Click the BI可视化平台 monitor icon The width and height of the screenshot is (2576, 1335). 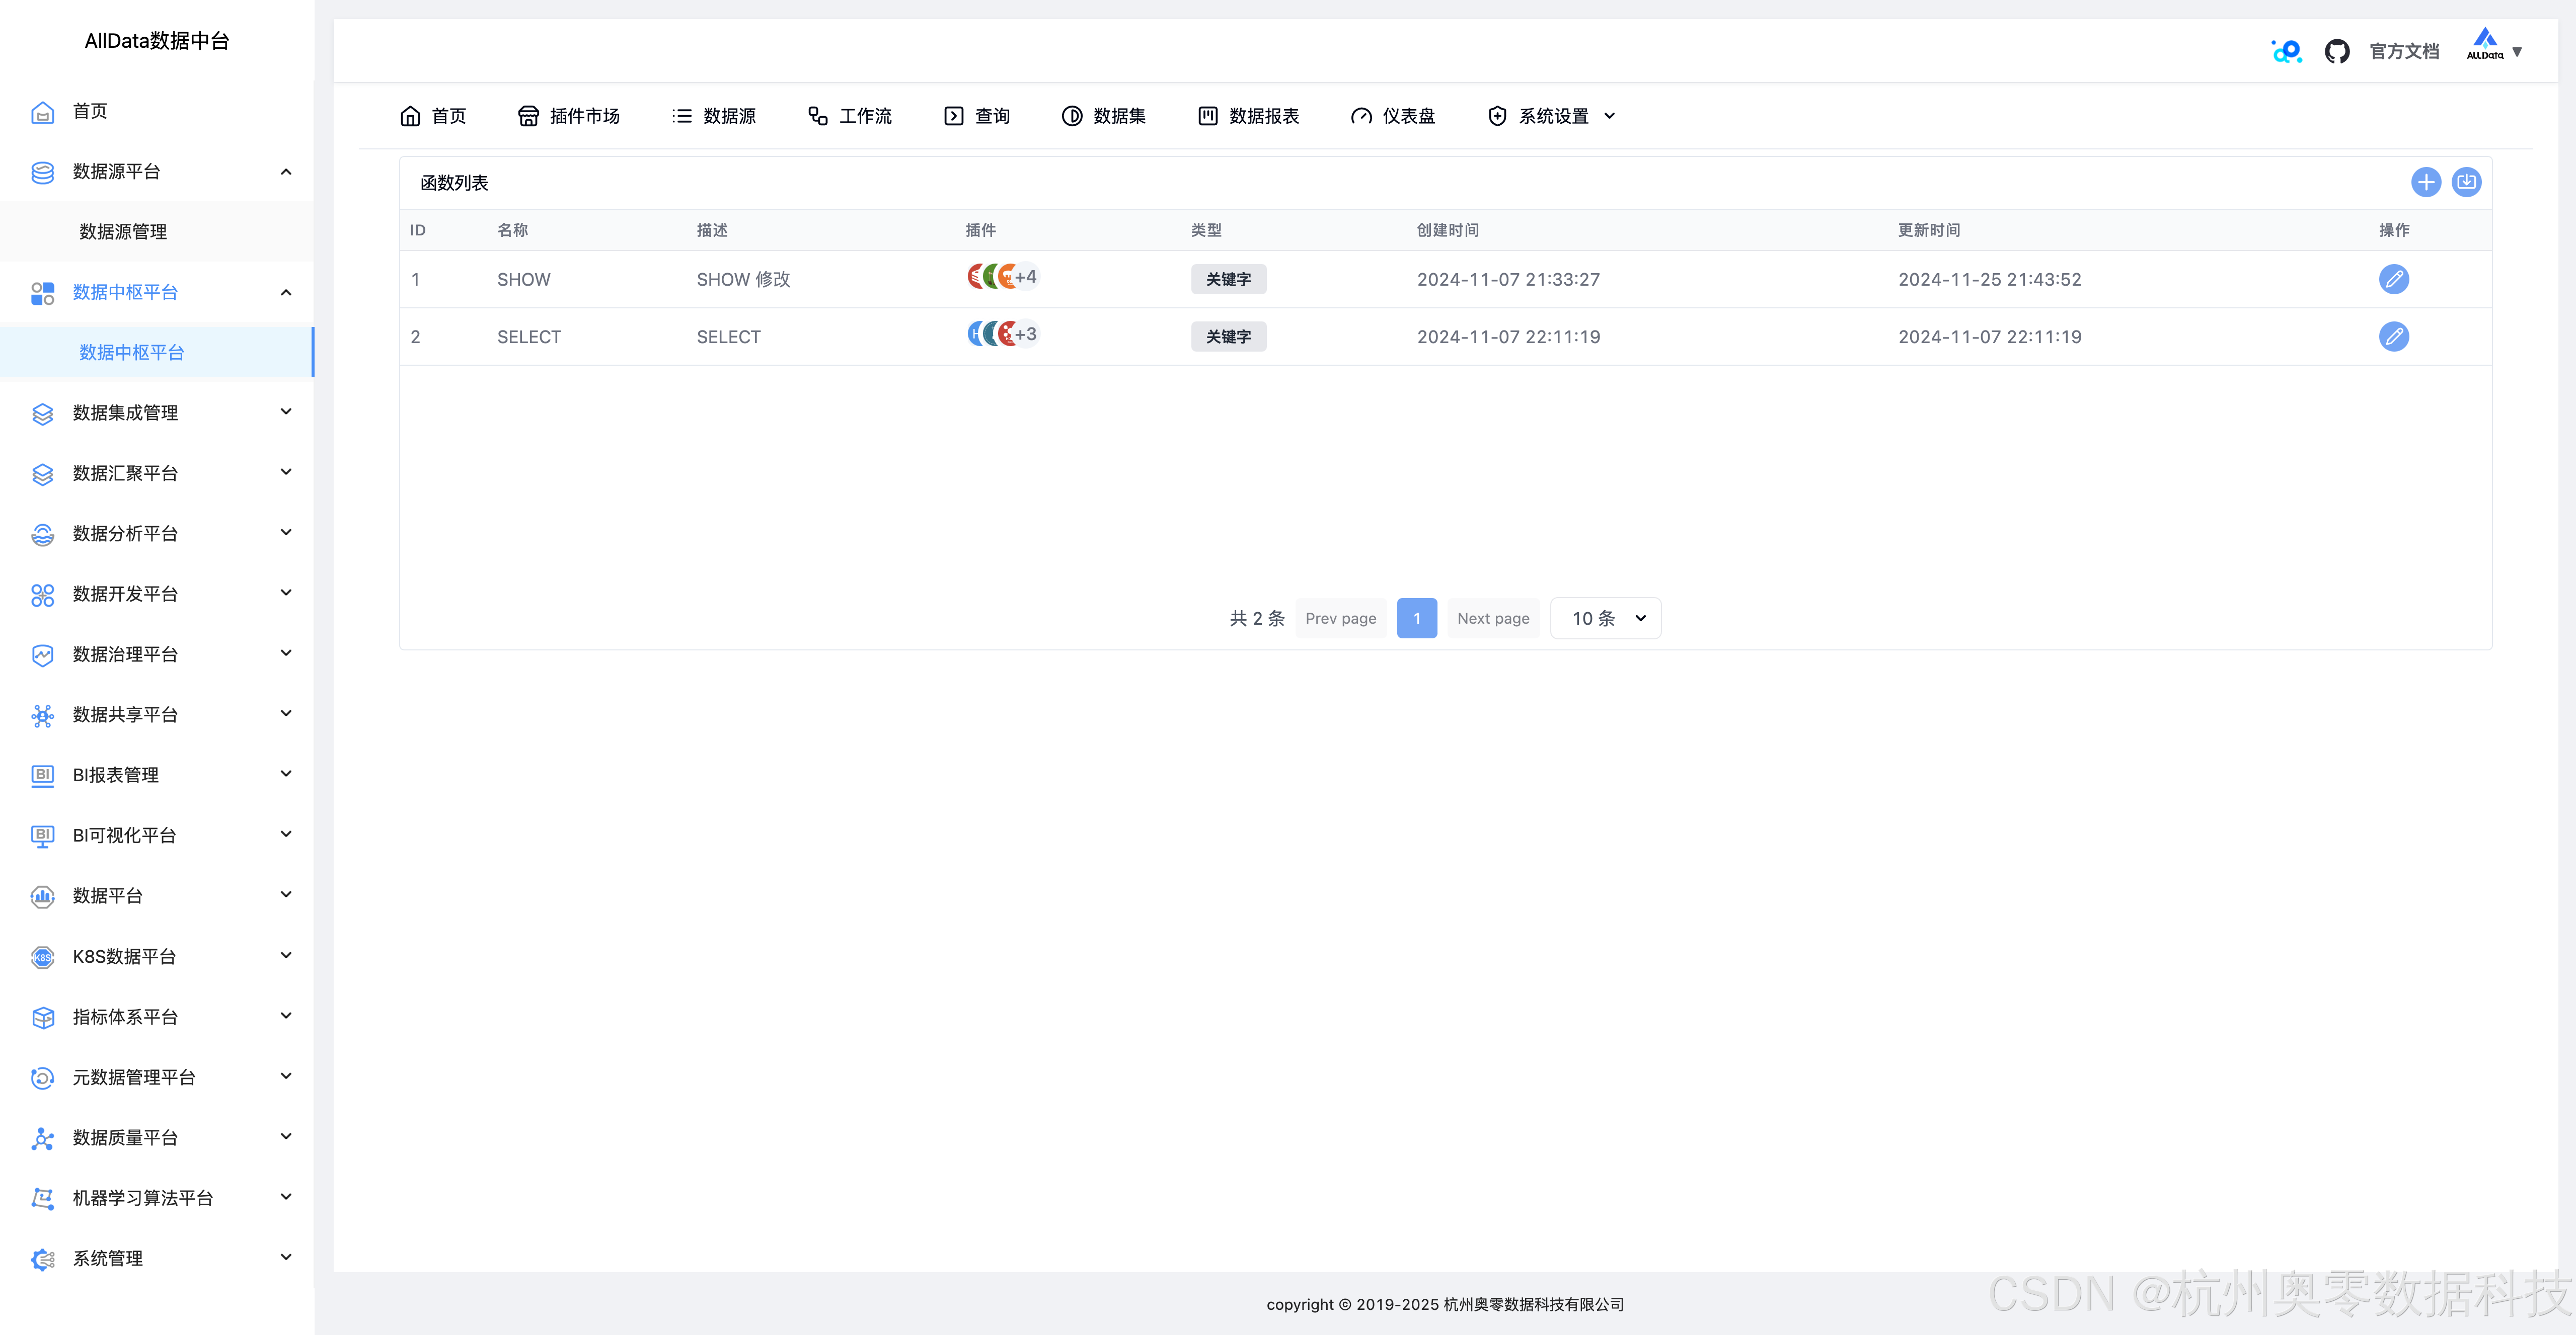tap(42, 837)
